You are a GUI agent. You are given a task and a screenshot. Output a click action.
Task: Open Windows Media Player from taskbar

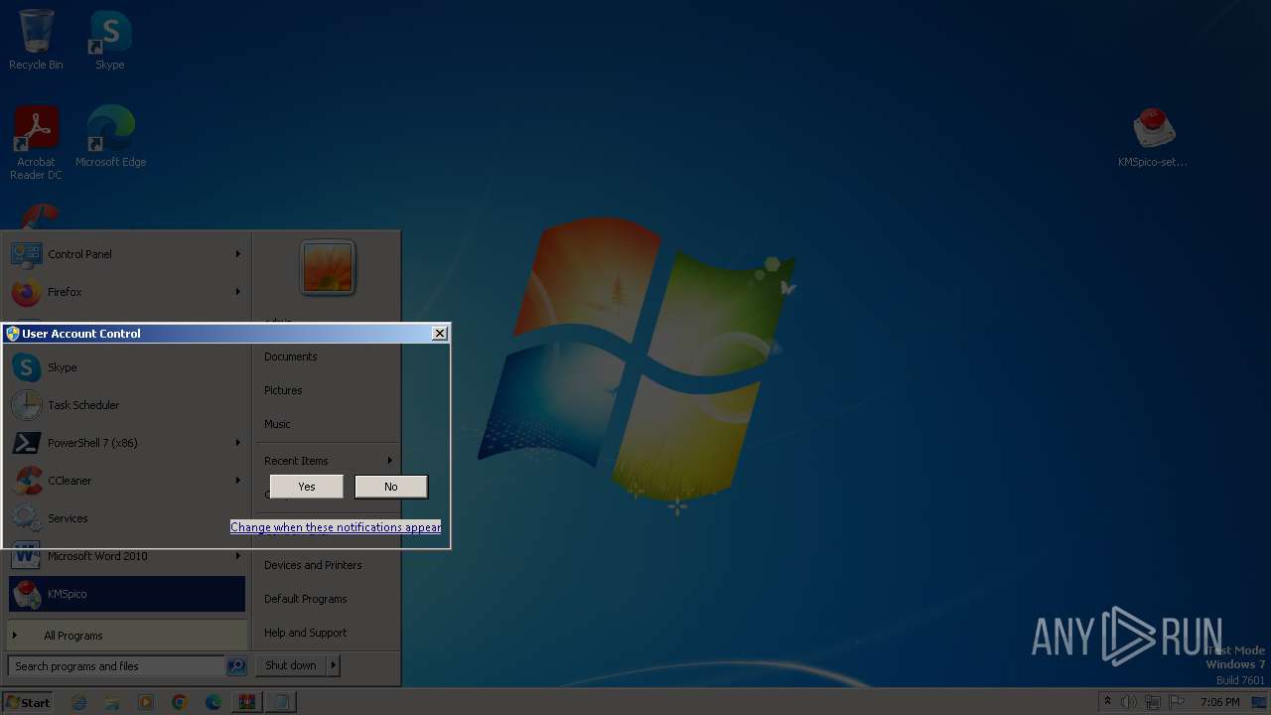pyautogui.click(x=146, y=702)
